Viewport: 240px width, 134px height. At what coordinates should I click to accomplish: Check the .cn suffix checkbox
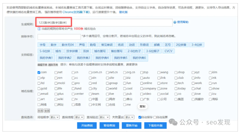[x=73, y=73]
